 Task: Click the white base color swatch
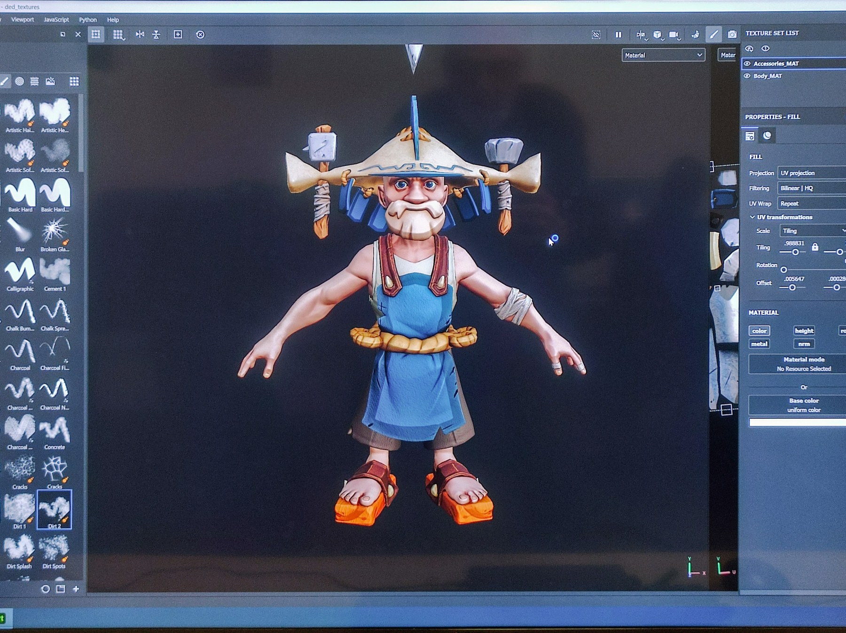(x=798, y=422)
